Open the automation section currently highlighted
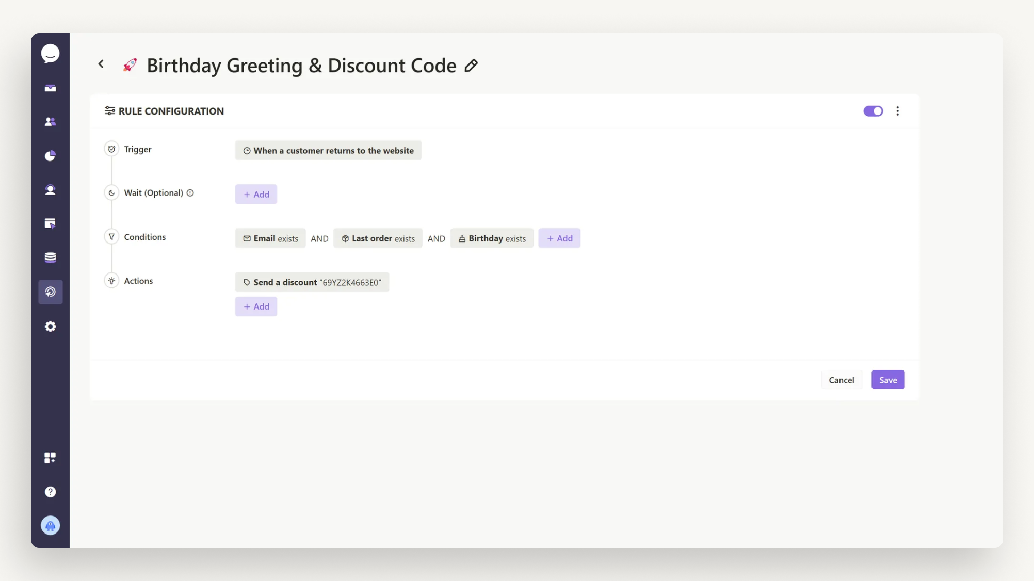 50,292
